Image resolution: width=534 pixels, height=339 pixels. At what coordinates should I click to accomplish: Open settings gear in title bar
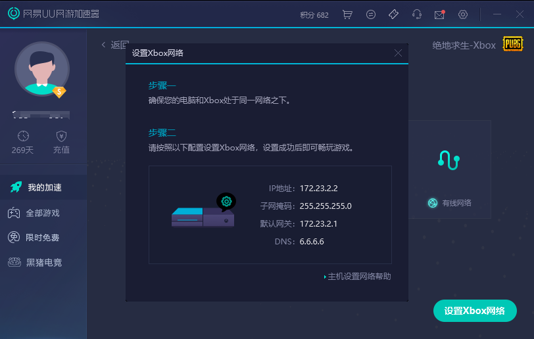point(463,14)
